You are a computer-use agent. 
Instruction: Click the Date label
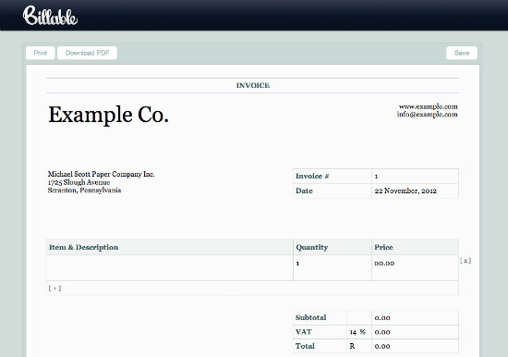(x=304, y=191)
